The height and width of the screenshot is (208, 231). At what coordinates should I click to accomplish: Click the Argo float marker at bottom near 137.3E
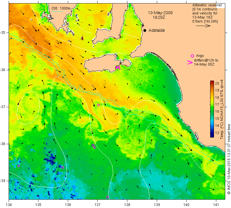point(107,197)
